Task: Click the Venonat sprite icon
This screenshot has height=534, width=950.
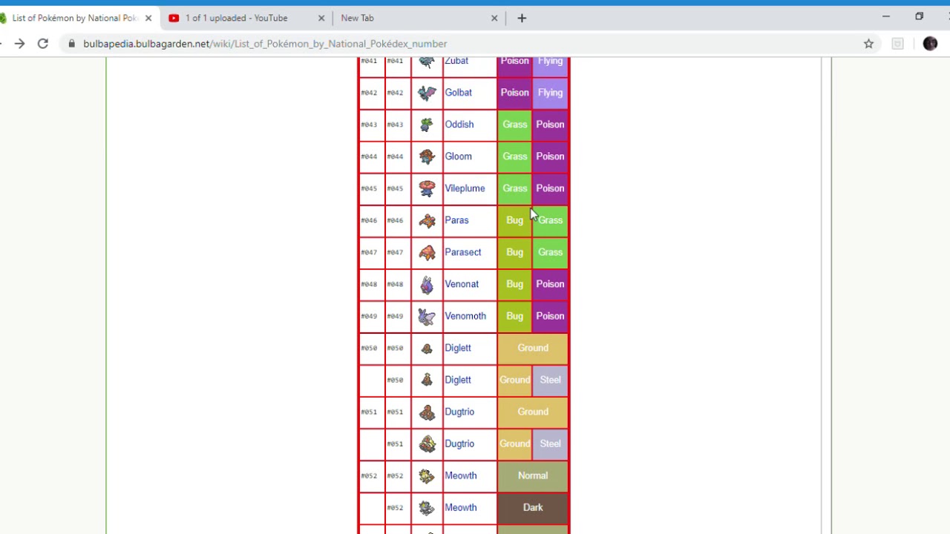Action: (x=427, y=284)
